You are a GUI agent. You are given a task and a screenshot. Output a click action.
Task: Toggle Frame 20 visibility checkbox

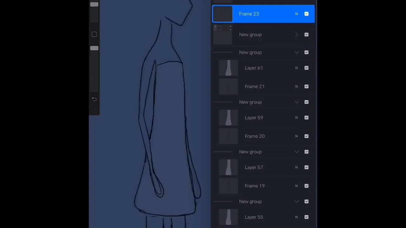pyautogui.click(x=306, y=136)
